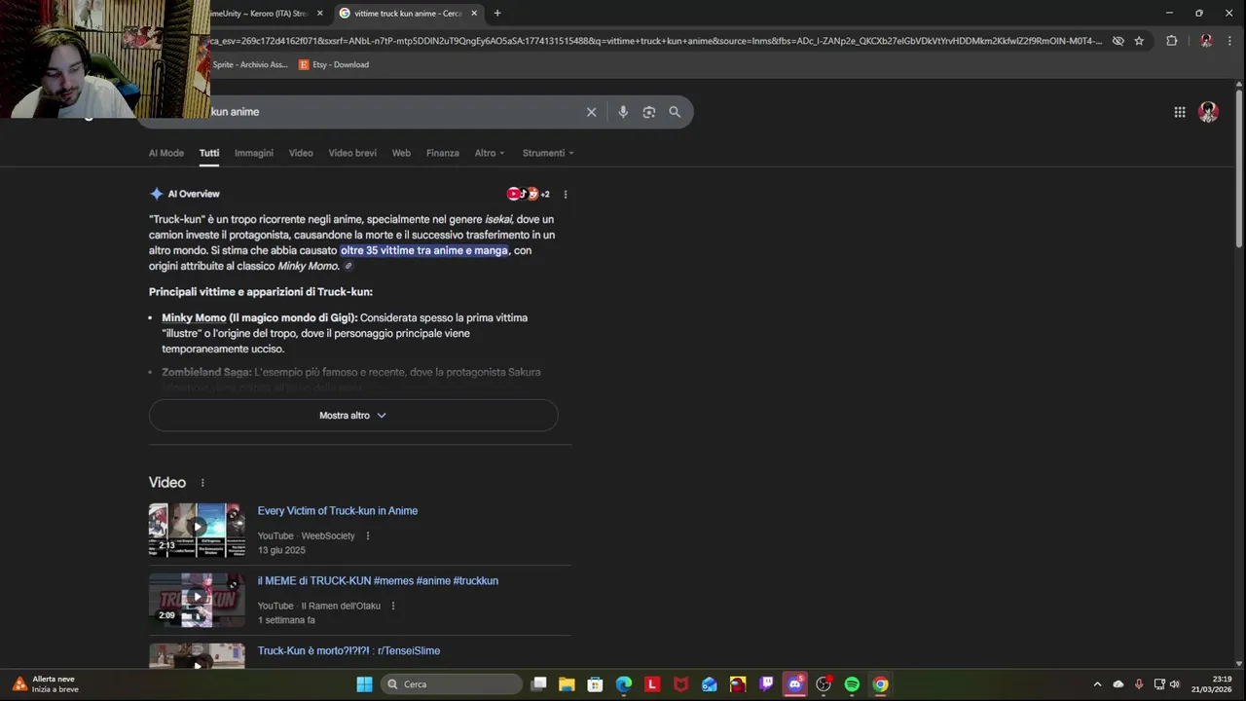Open volume control in system tray

pyautogui.click(x=1174, y=684)
